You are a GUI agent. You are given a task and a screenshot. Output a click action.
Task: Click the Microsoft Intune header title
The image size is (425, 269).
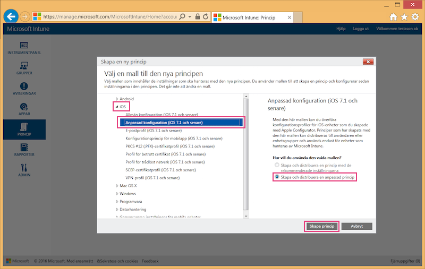click(x=28, y=29)
